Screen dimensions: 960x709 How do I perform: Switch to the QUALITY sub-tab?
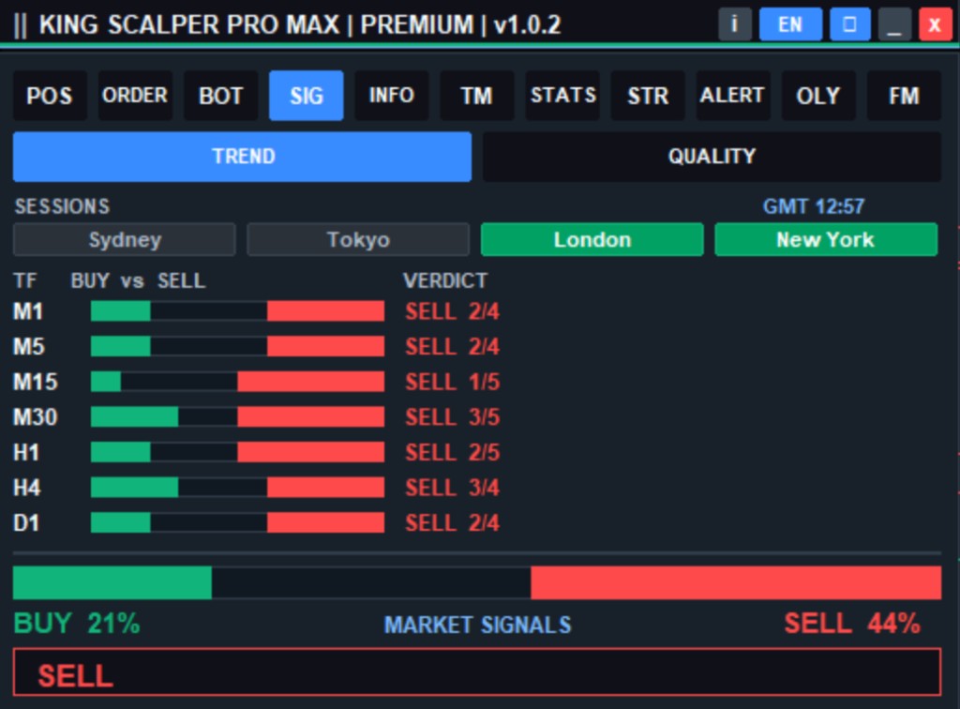[712, 157]
